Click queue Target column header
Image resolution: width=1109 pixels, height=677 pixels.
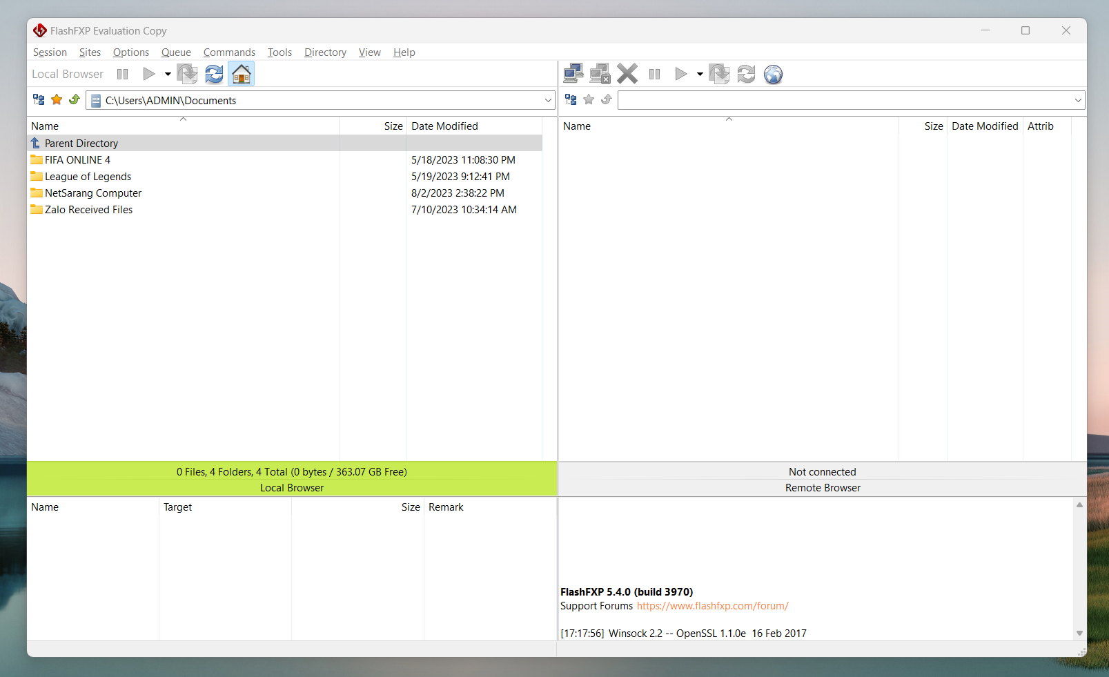coord(225,507)
